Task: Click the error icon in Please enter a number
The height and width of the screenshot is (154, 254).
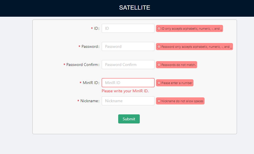Action: pos(159,83)
